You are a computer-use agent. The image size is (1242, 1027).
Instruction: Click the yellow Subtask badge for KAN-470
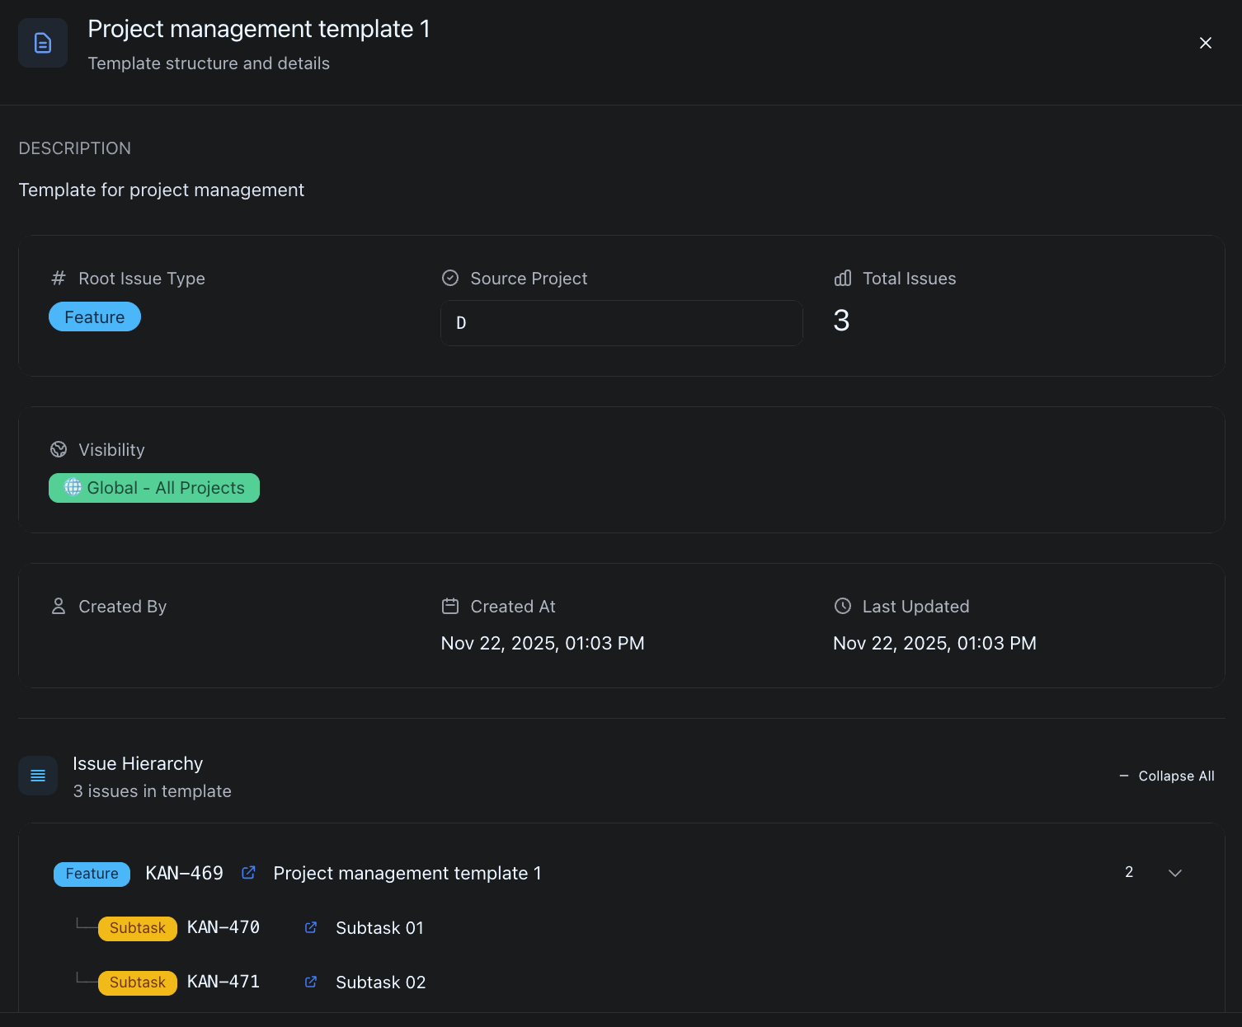click(x=138, y=928)
